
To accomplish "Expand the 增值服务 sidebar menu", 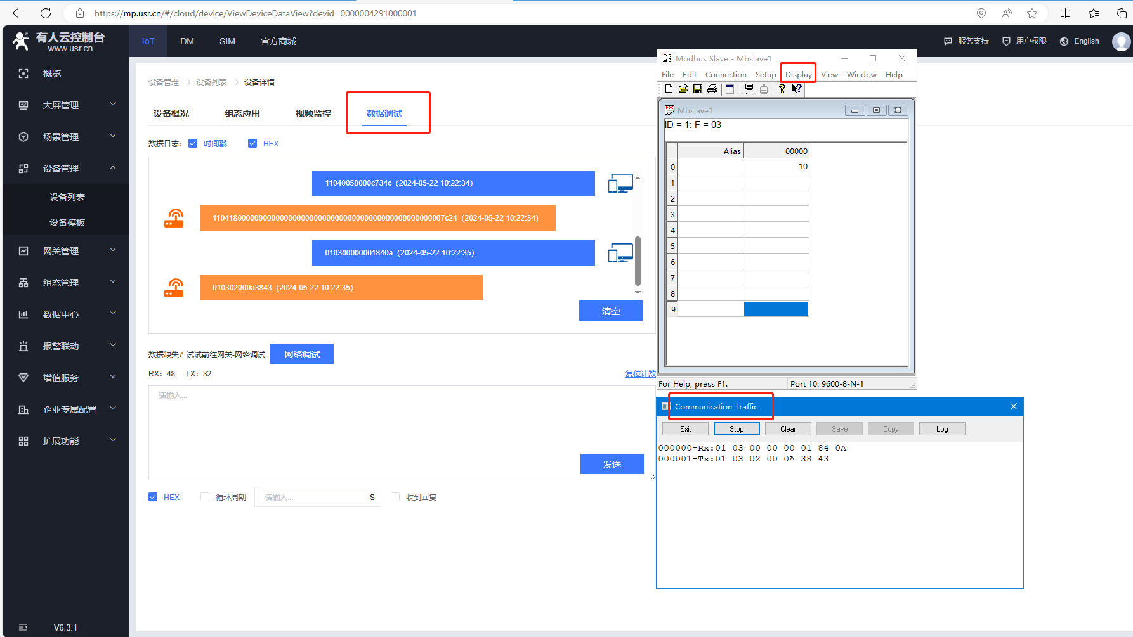I will click(x=66, y=378).
